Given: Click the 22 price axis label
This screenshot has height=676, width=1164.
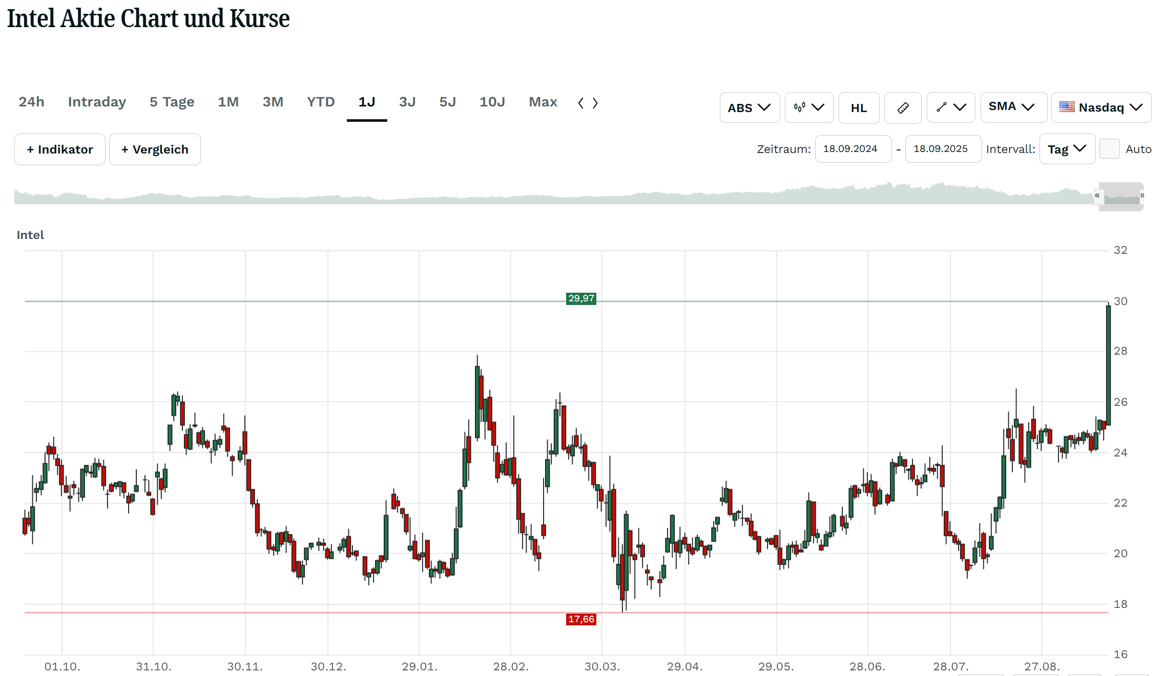Looking at the screenshot, I should click(x=1120, y=503).
